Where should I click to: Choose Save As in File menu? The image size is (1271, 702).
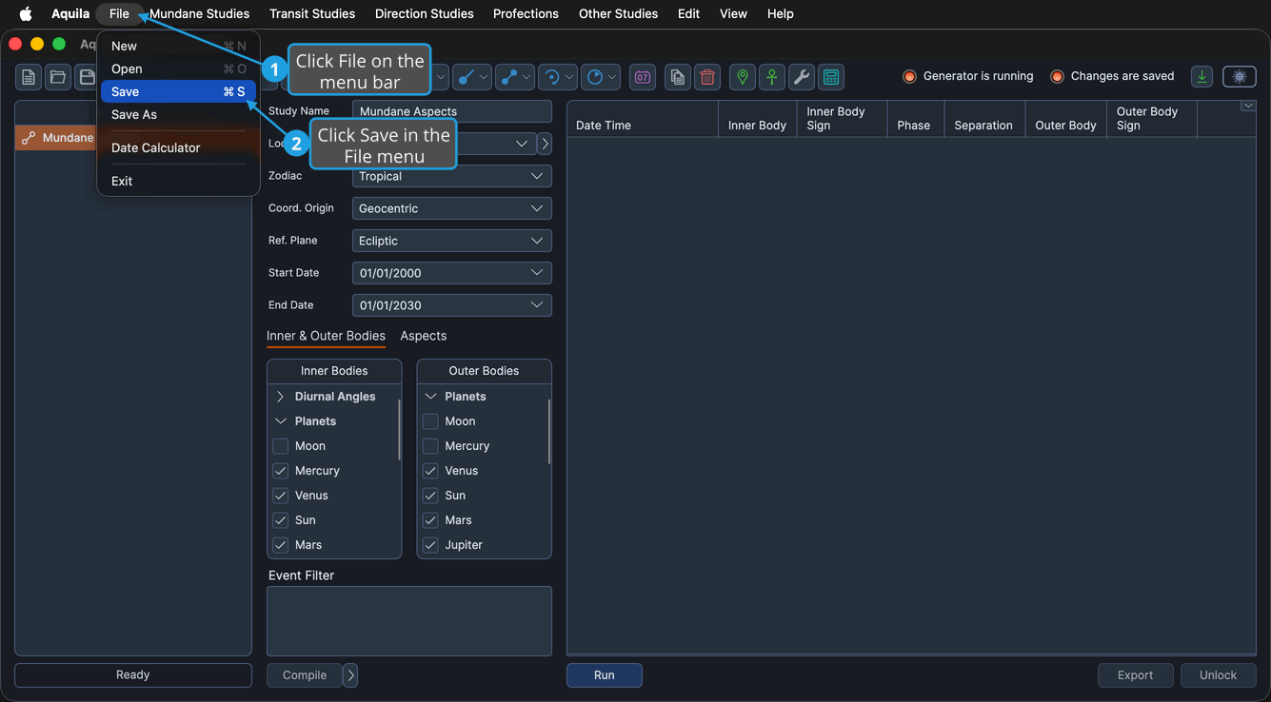(178, 114)
